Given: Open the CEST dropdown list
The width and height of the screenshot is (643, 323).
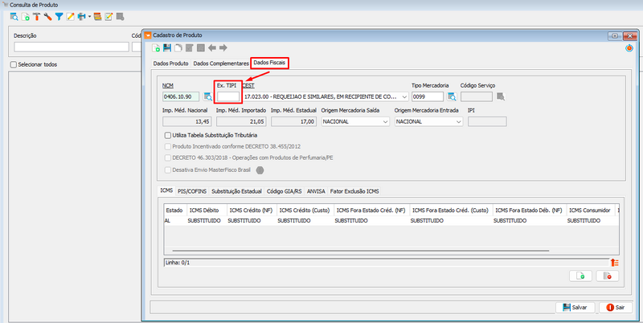Looking at the screenshot, I should tap(403, 97).
